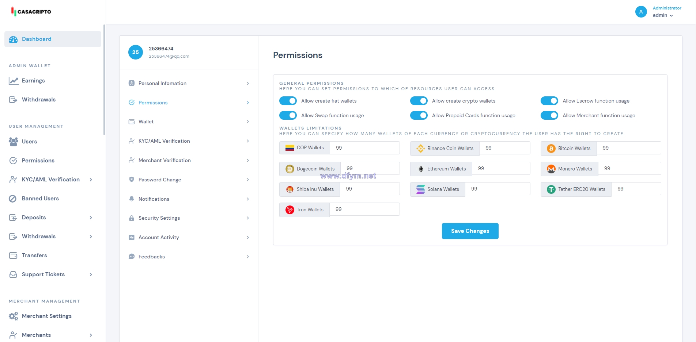This screenshot has width=696, height=342.
Task: Open the Merchant Settings link
Action: [47, 316]
